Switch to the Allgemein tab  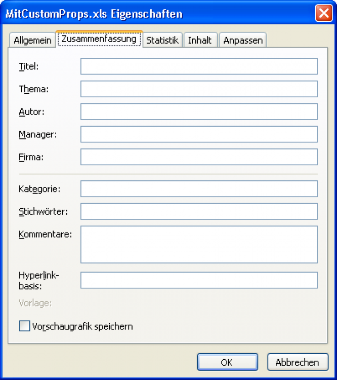tap(32, 41)
